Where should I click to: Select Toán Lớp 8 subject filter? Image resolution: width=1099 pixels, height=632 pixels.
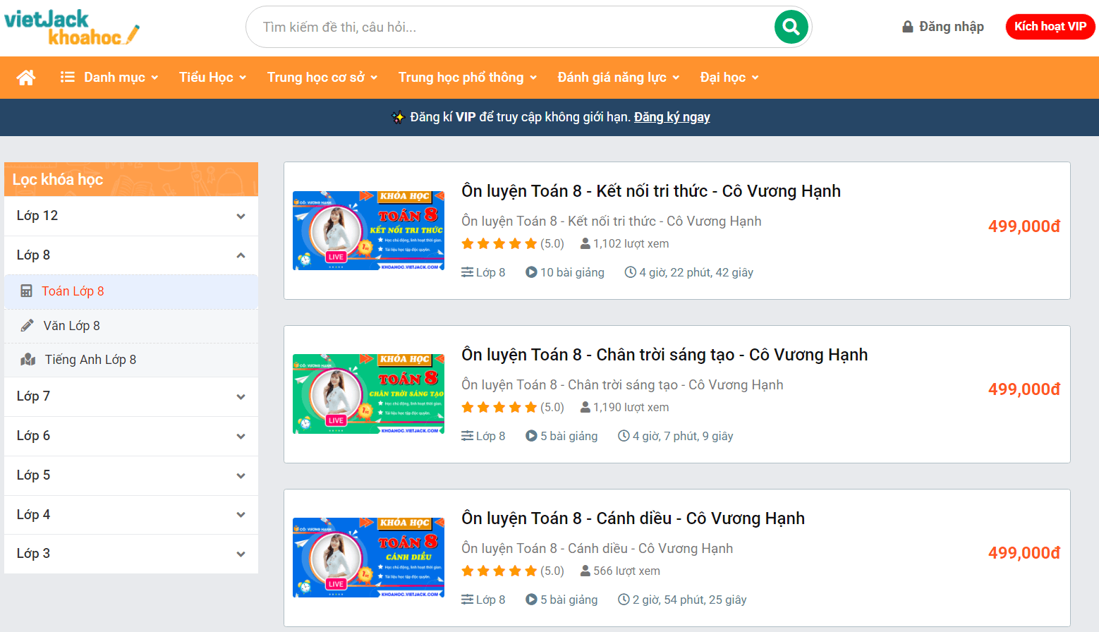pyautogui.click(x=131, y=291)
